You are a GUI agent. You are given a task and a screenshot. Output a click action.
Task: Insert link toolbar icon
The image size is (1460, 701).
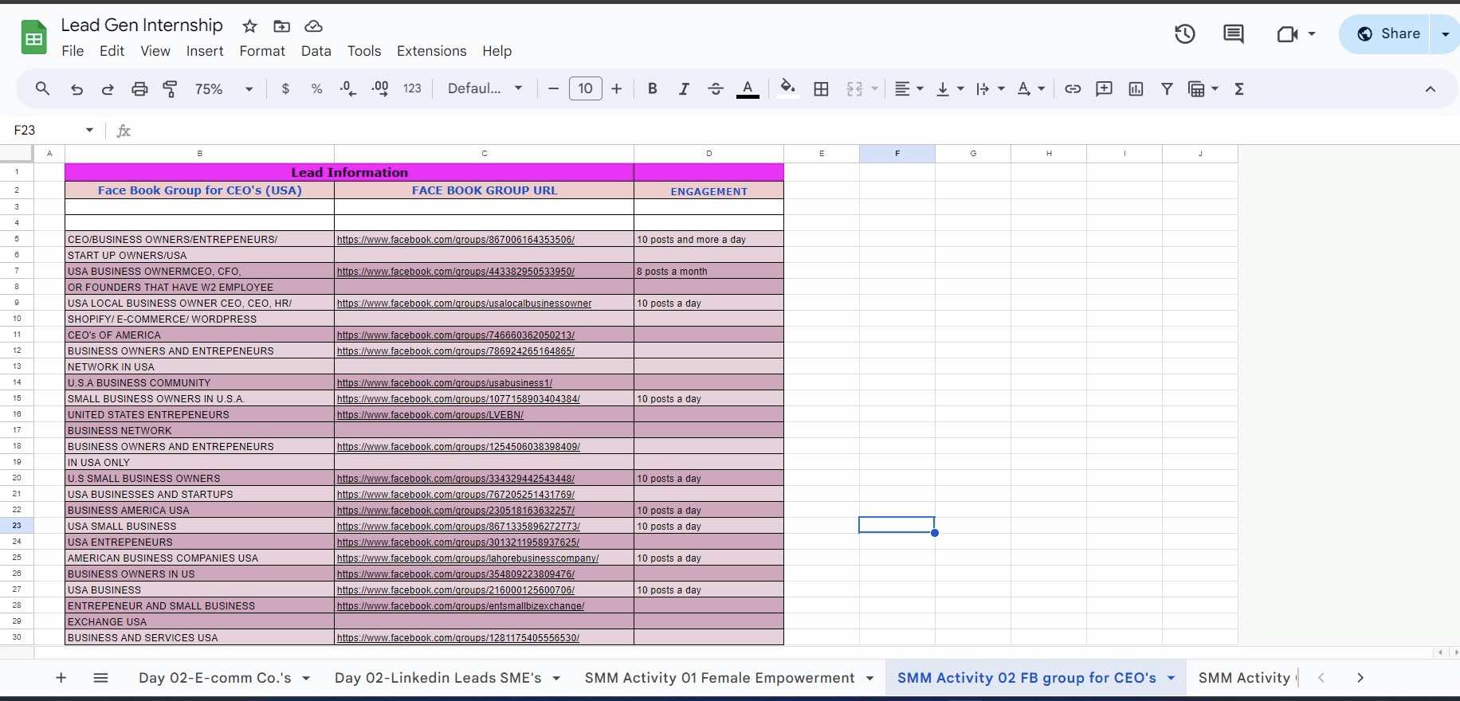tap(1073, 88)
